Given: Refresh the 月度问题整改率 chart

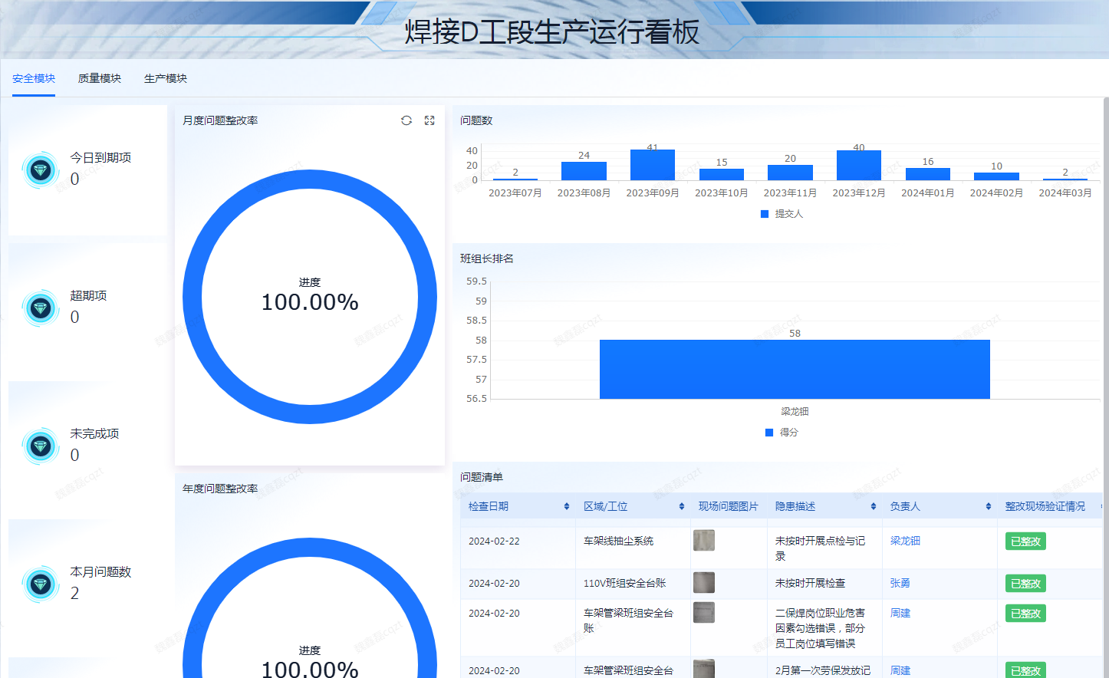Looking at the screenshot, I should coord(406,120).
